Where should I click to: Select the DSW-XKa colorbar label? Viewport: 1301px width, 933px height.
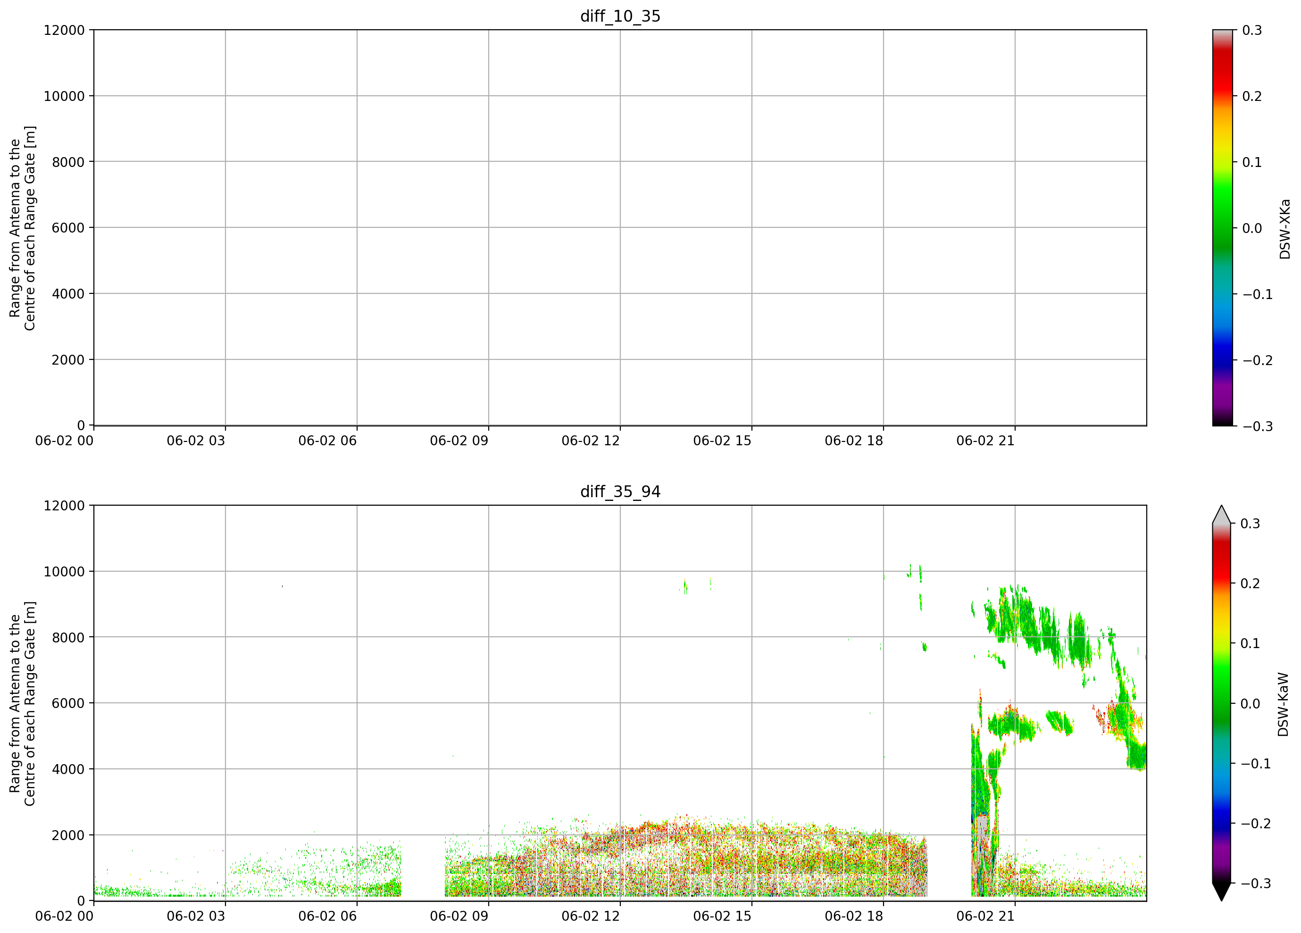click(1284, 229)
